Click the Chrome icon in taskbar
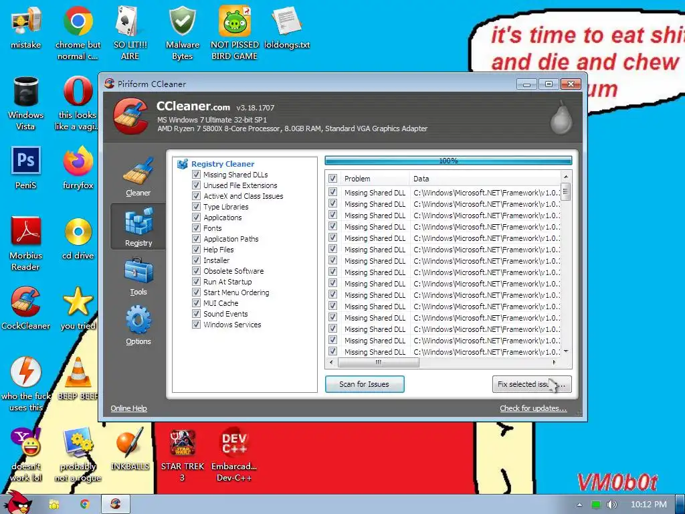The width and height of the screenshot is (685, 514). point(85,505)
